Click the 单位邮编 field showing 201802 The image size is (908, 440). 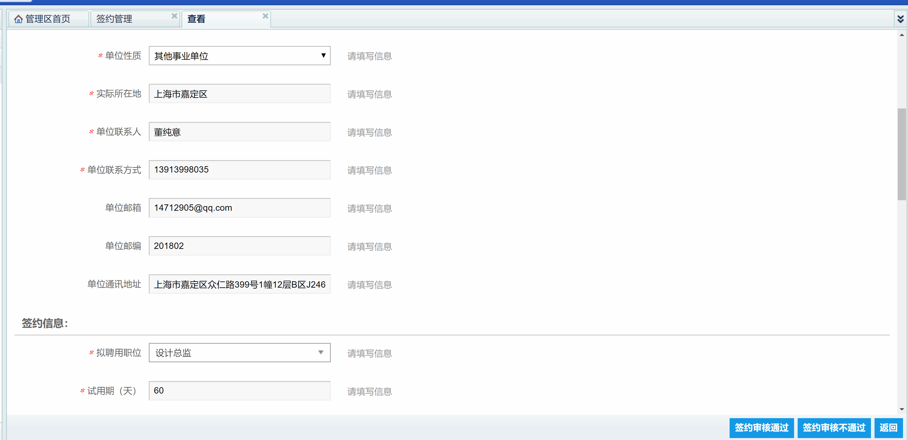tap(240, 246)
